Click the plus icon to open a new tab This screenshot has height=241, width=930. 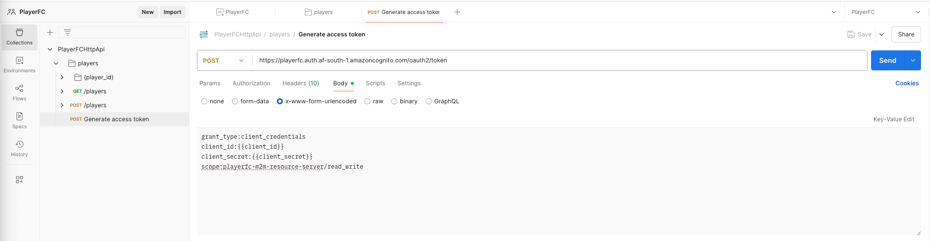coord(457,12)
